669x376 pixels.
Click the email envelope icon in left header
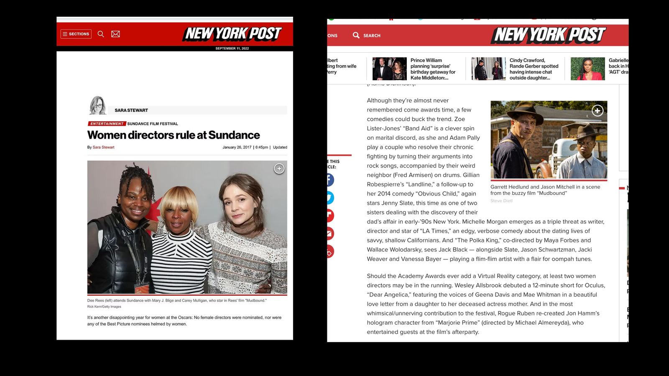coord(115,34)
